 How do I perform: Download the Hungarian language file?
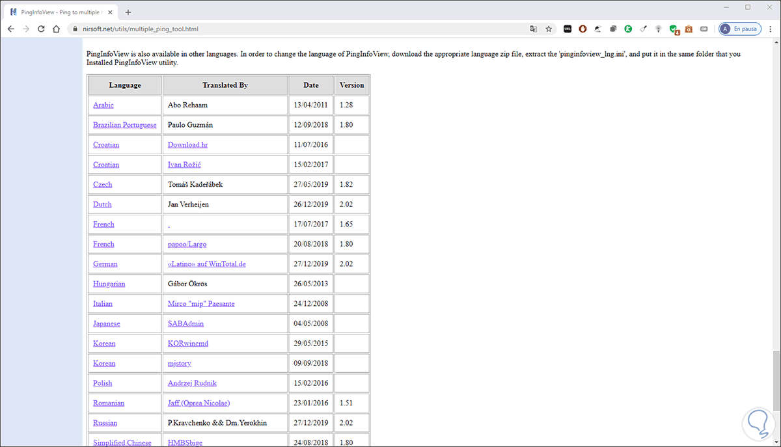coord(109,284)
